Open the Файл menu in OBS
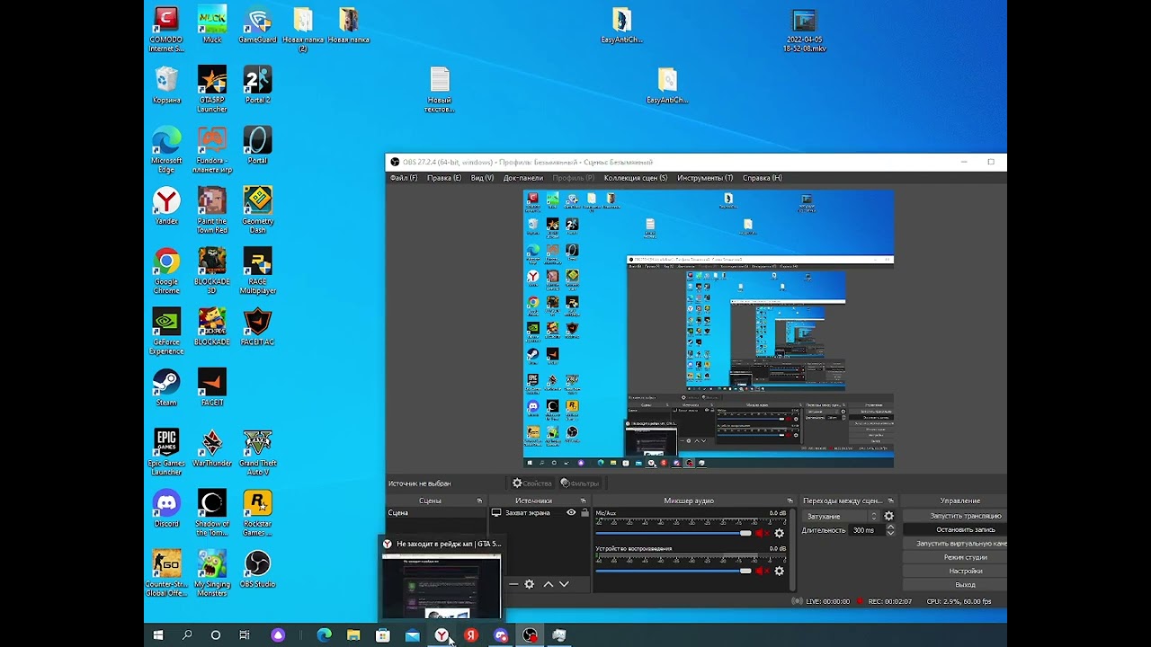 pos(404,178)
